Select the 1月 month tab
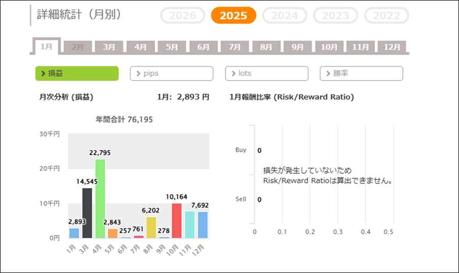 point(46,46)
